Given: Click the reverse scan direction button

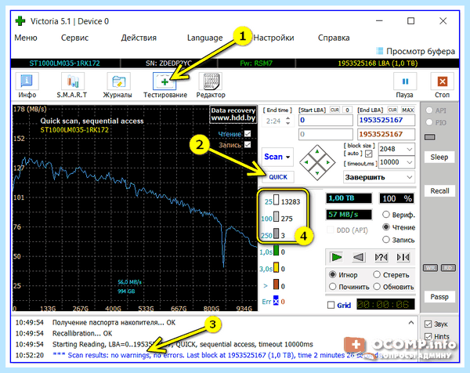Looking at the screenshot, I should pos(359,257).
